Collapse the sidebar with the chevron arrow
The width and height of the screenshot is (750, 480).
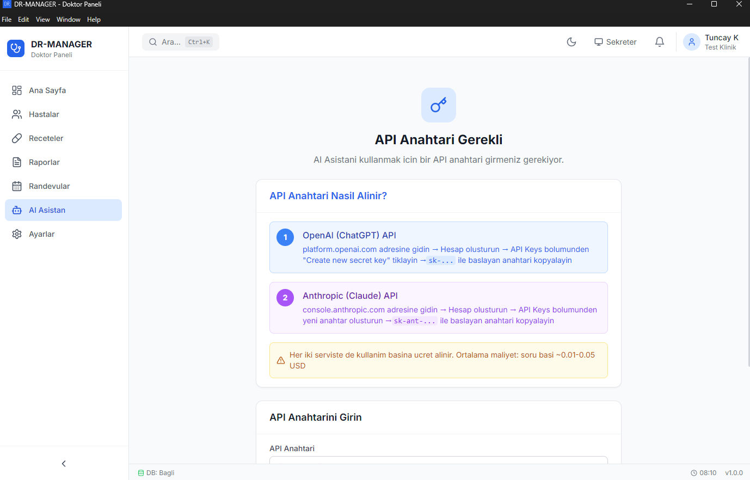click(x=64, y=464)
